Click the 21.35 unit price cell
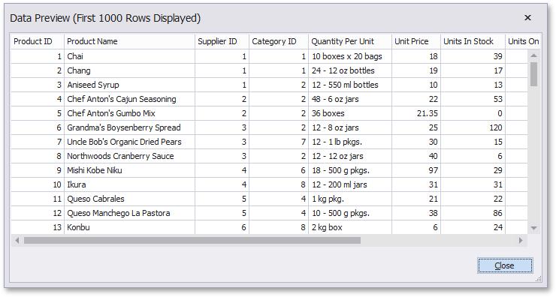The width and height of the screenshot is (556, 297). pyautogui.click(x=416, y=113)
